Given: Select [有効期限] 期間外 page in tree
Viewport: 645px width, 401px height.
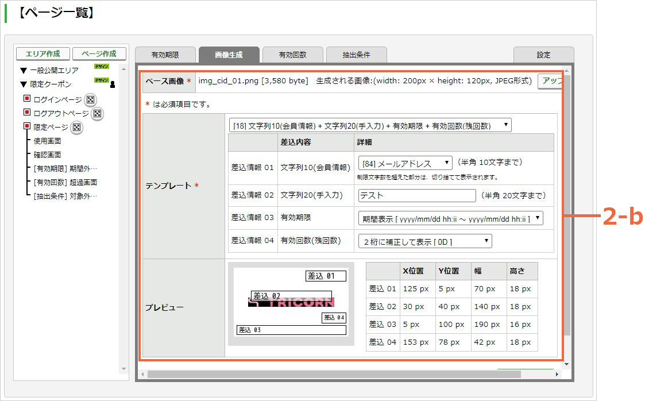Looking at the screenshot, I should (65, 169).
